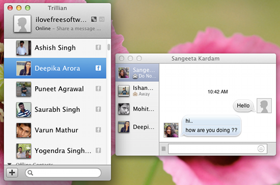Switch to Mohit conversation tab
Image resolution: width=280 pixels, height=185 pixels.
point(137,109)
